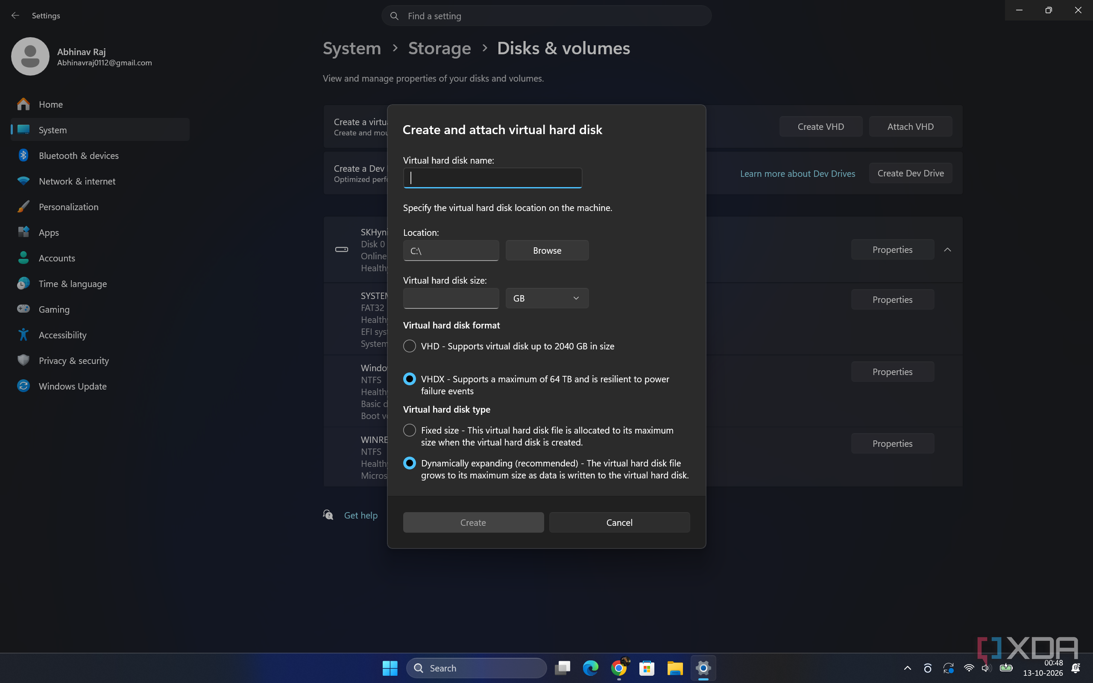Open Properties for the FAT32 volume
This screenshot has width=1093, height=683.
coord(892,299)
